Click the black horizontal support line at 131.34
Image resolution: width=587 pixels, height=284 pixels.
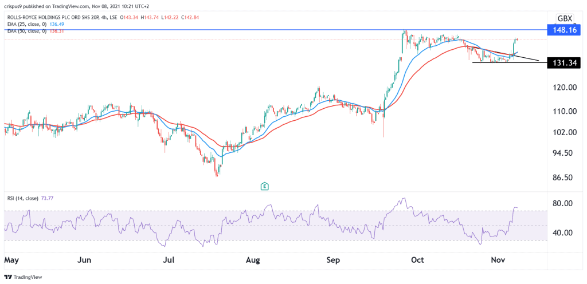click(509, 63)
